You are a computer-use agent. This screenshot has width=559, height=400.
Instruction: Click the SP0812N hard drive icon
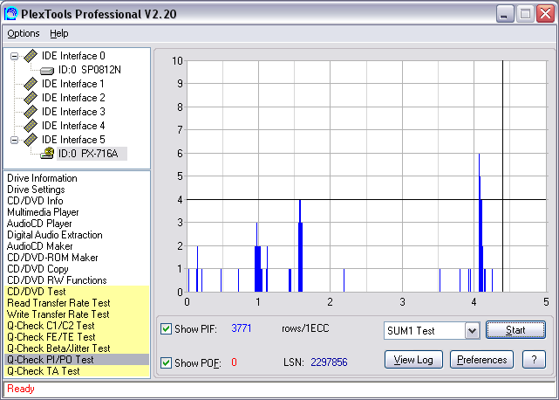pyautogui.click(x=47, y=71)
